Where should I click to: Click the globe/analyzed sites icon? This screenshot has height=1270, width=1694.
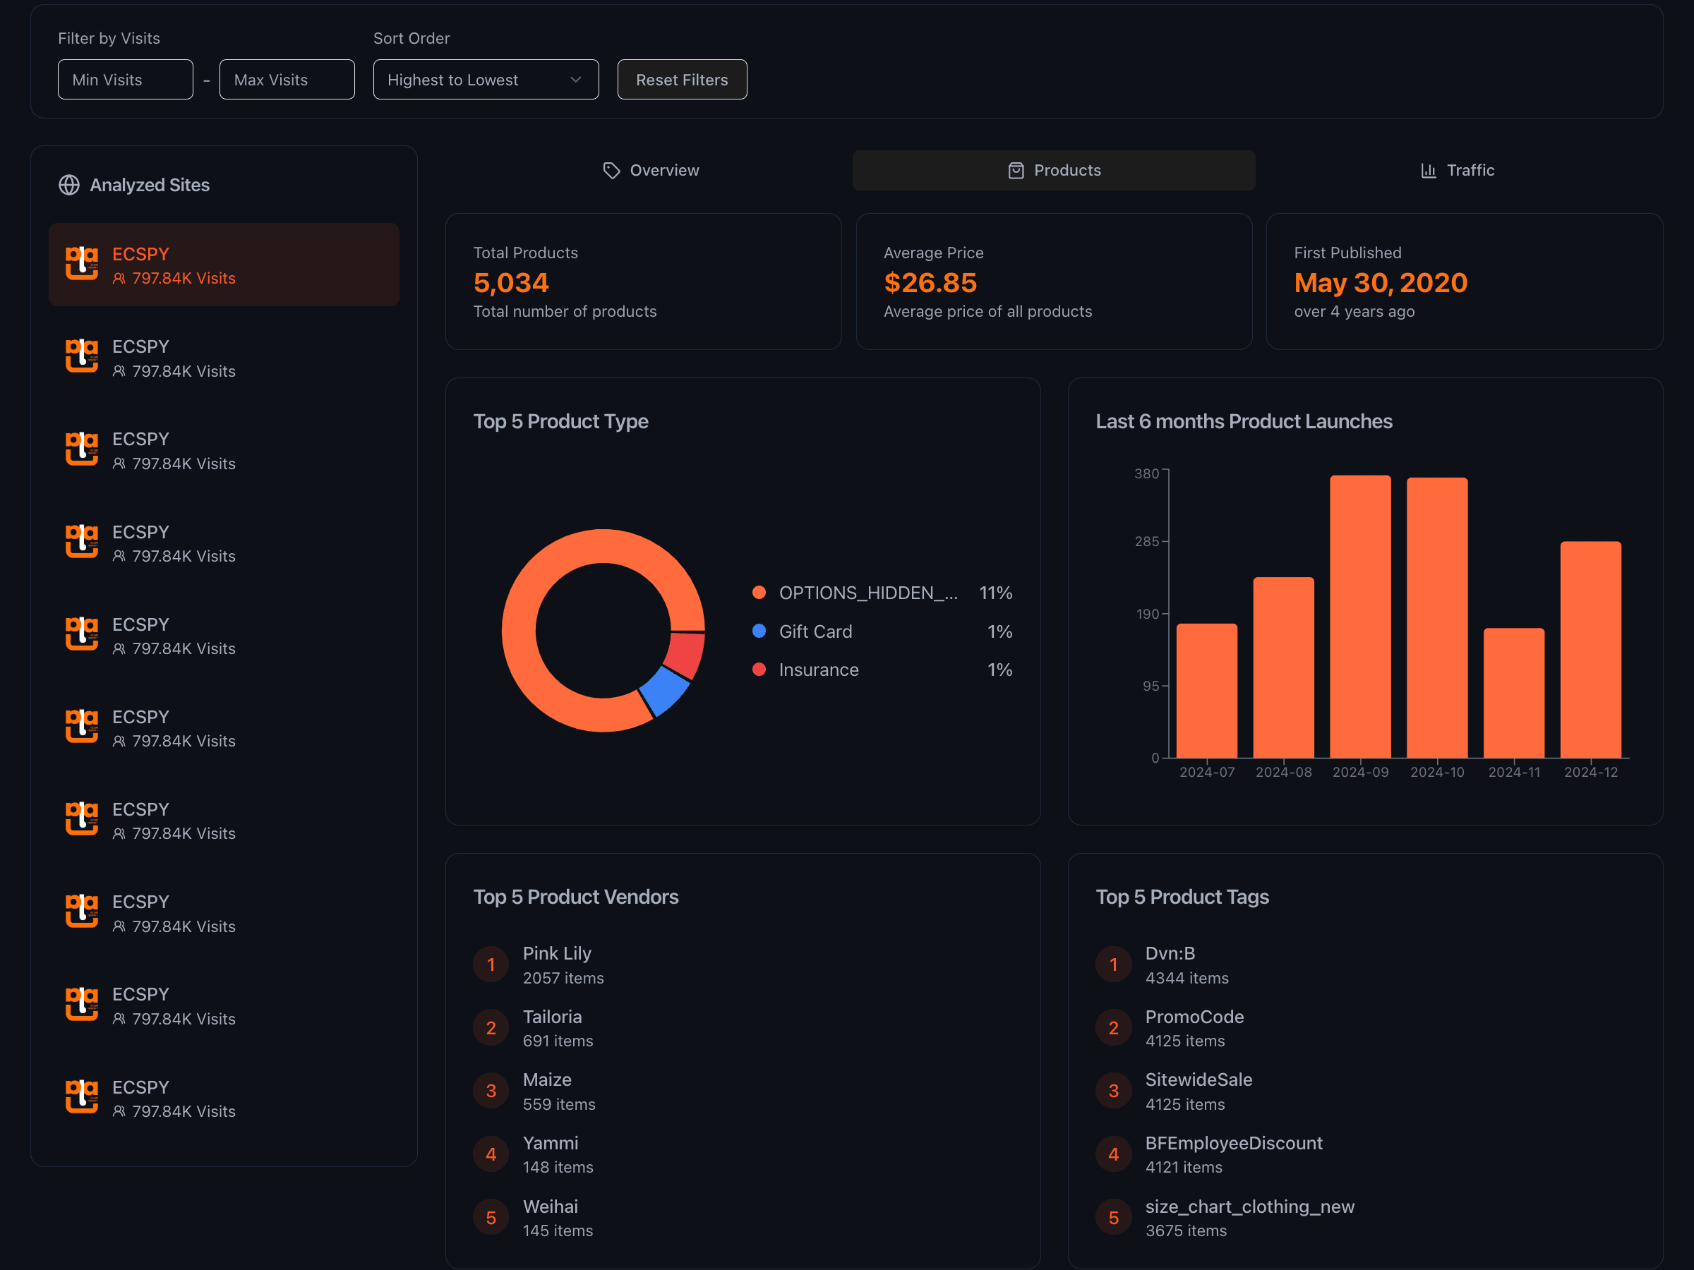point(69,184)
